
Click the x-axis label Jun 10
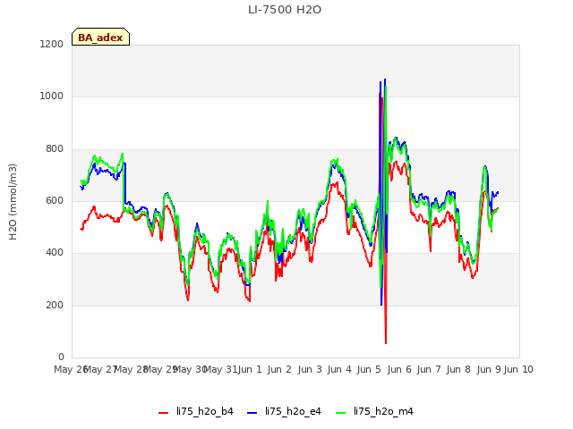click(x=518, y=369)
